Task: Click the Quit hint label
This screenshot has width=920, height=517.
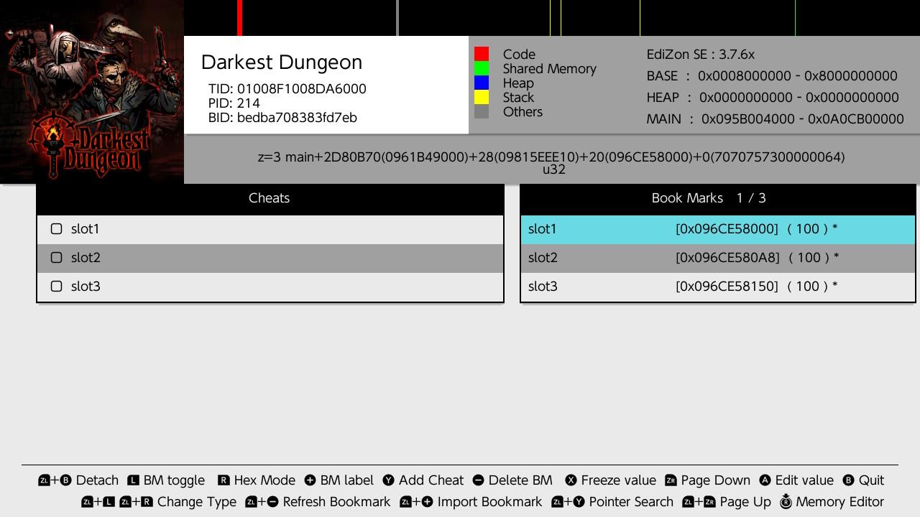Action: 872,480
